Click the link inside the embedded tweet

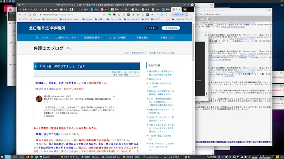coord(49,116)
